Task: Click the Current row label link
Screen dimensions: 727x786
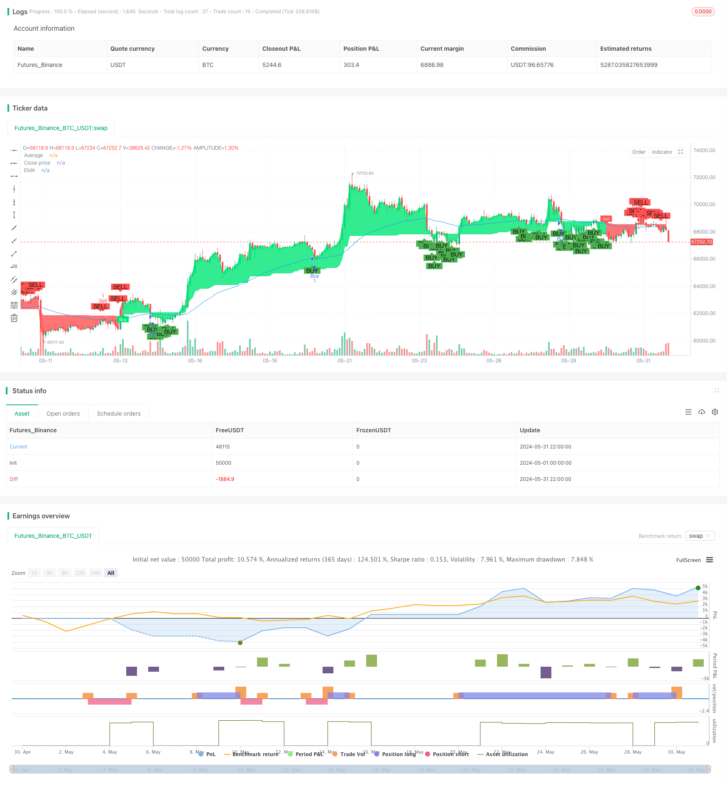Action: [x=18, y=447]
